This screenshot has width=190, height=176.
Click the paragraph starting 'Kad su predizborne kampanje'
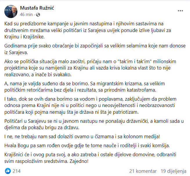coord(88,30)
